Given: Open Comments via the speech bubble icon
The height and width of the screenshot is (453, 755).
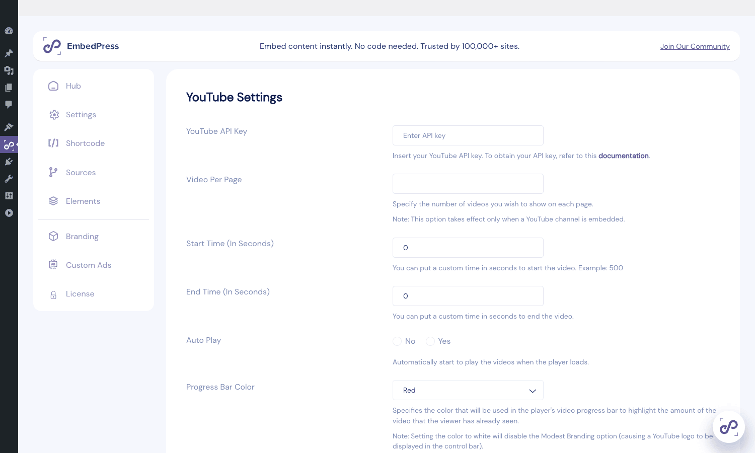Looking at the screenshot, I should pyautogui.click(x=9, y=105).
